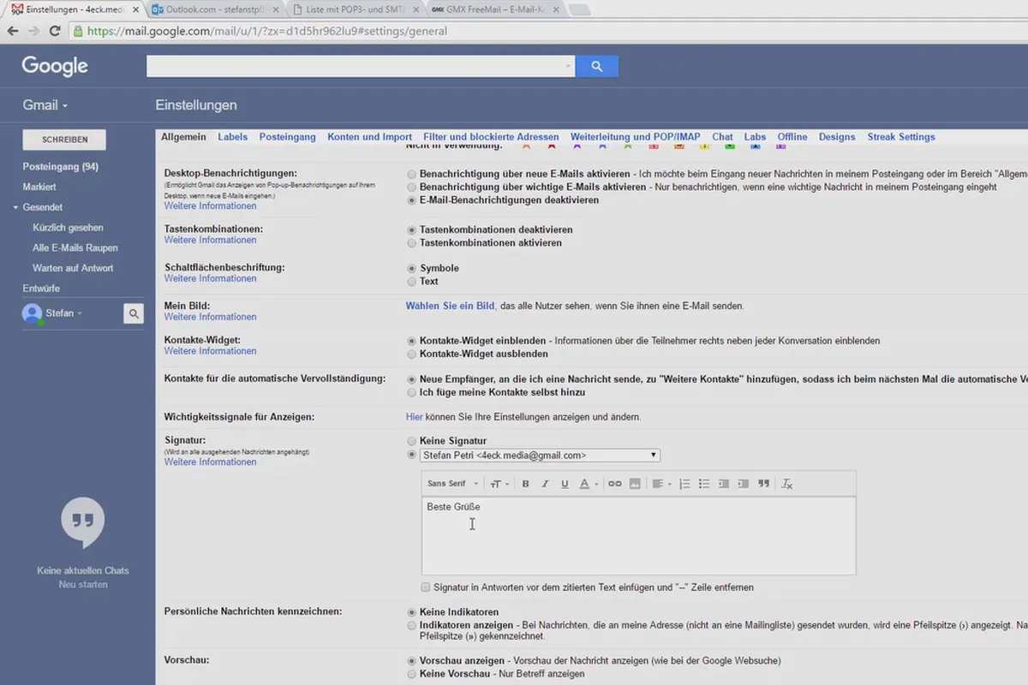1028x685 pixels.
Task: Switch to GMX FreeMail browser tab
Action: coord(493,9)
